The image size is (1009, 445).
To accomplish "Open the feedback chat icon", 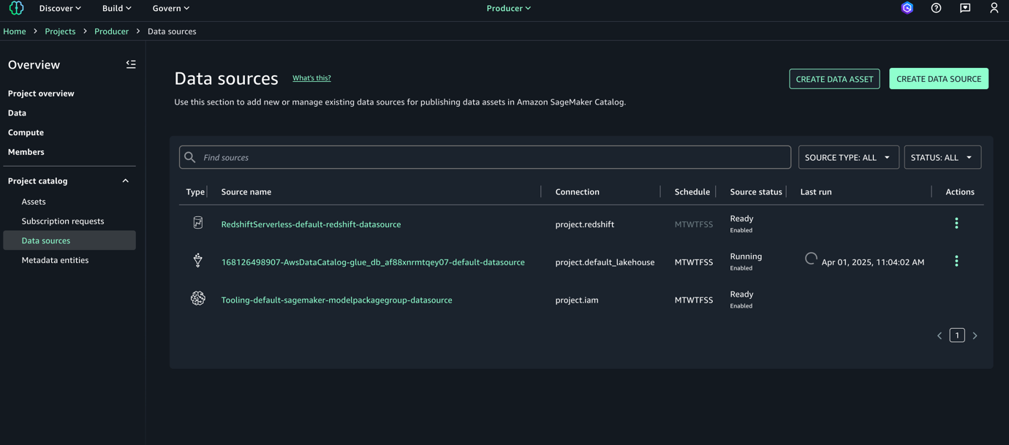I will [965, 8].
